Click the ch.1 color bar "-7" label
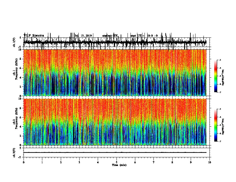 pyautogui.click(x=220, y=92)
